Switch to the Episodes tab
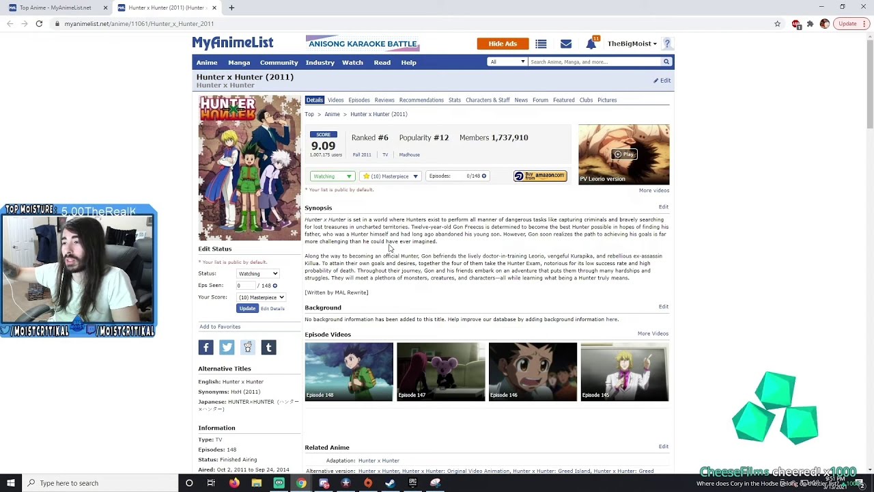This screenshot has height=492, width=874. pyautogui.click(x=358, y=100)
